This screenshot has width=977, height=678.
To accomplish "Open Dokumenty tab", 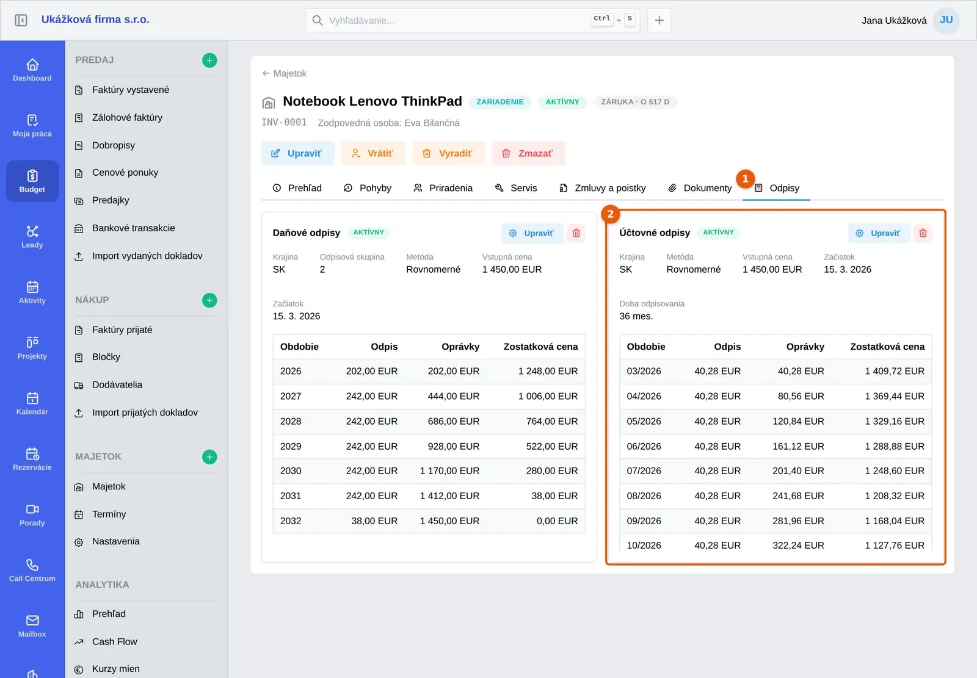I will point(700,188).
